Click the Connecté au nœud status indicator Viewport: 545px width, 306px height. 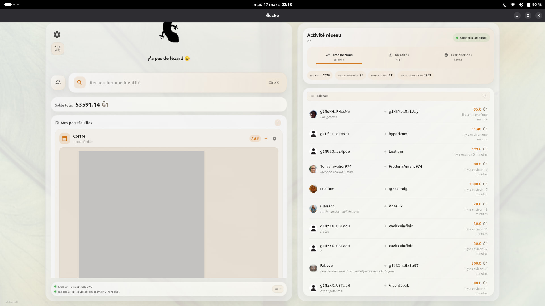(471, 38)
